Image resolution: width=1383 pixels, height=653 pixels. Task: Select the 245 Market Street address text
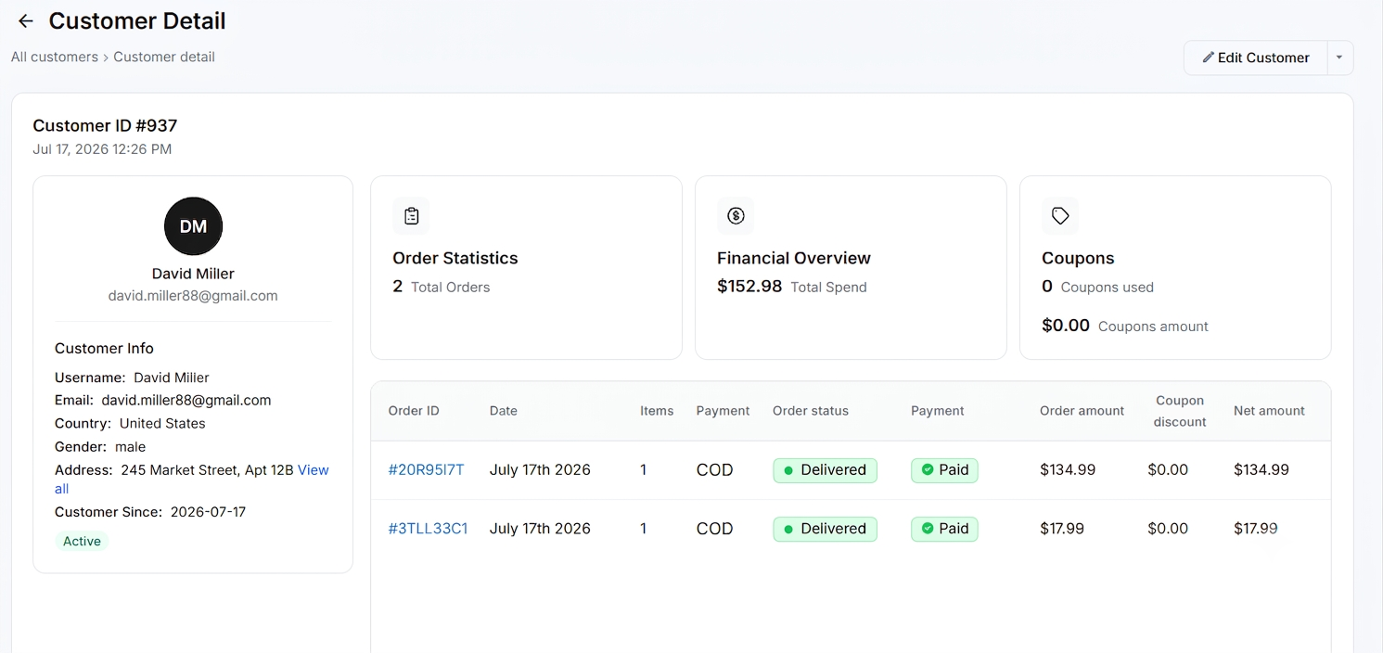207,470
